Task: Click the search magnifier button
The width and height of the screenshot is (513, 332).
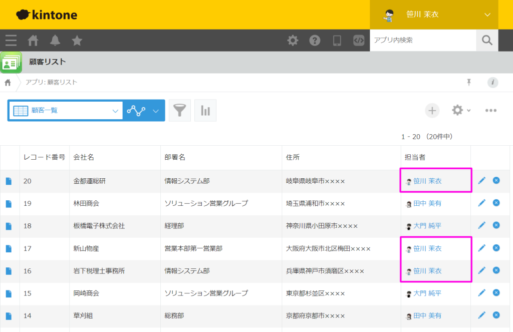Action: (x=487, y=40)
